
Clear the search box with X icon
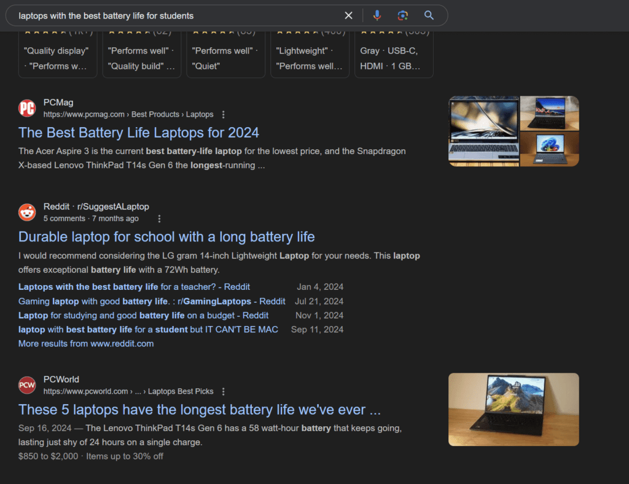coord(348,15)
